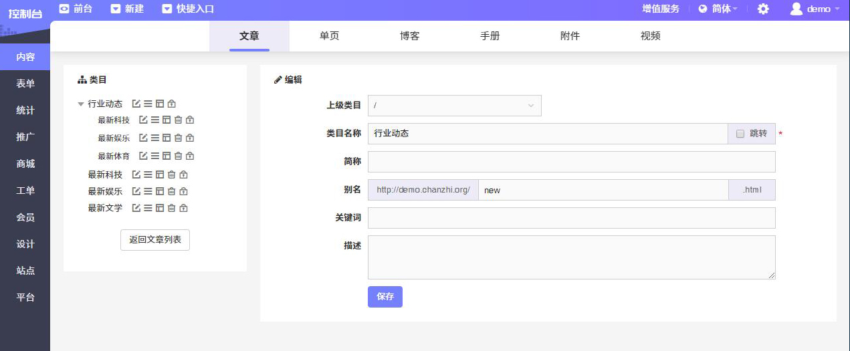This screenshot has height=351, width=850.
Task: Switch to the 博客 tab
Action: tap(410, 36)
